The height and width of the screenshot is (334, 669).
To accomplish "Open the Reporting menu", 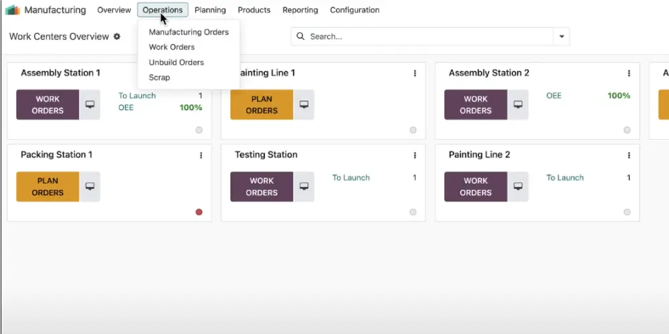I will [300, 10].
